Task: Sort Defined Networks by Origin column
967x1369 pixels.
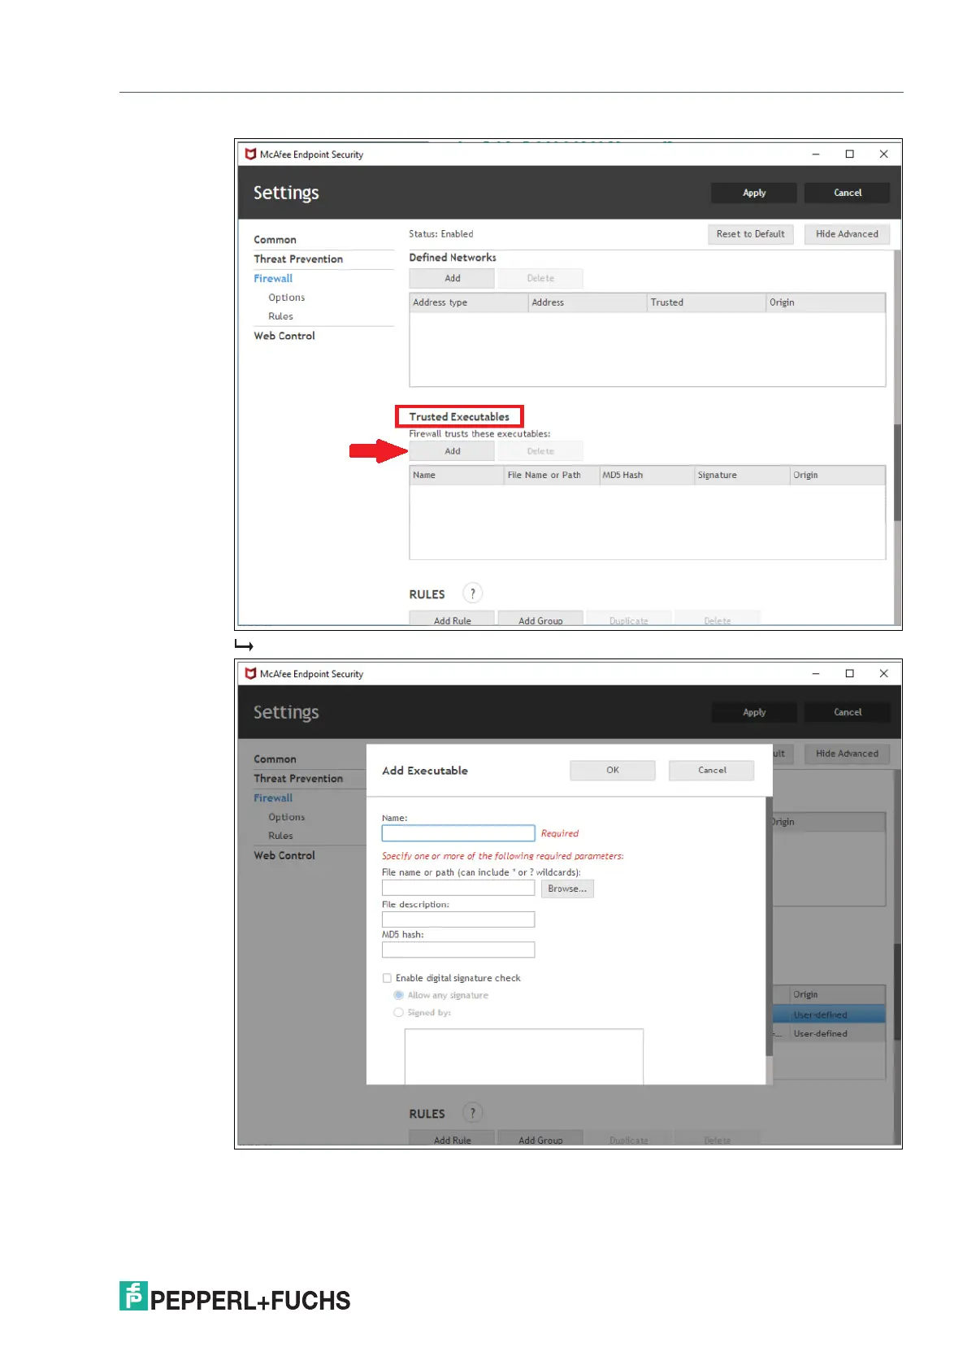Action: [826, 302]
